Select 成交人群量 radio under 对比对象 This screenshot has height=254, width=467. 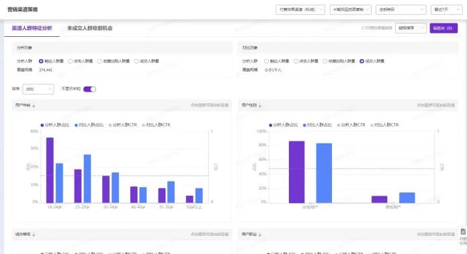coord(362,61)
